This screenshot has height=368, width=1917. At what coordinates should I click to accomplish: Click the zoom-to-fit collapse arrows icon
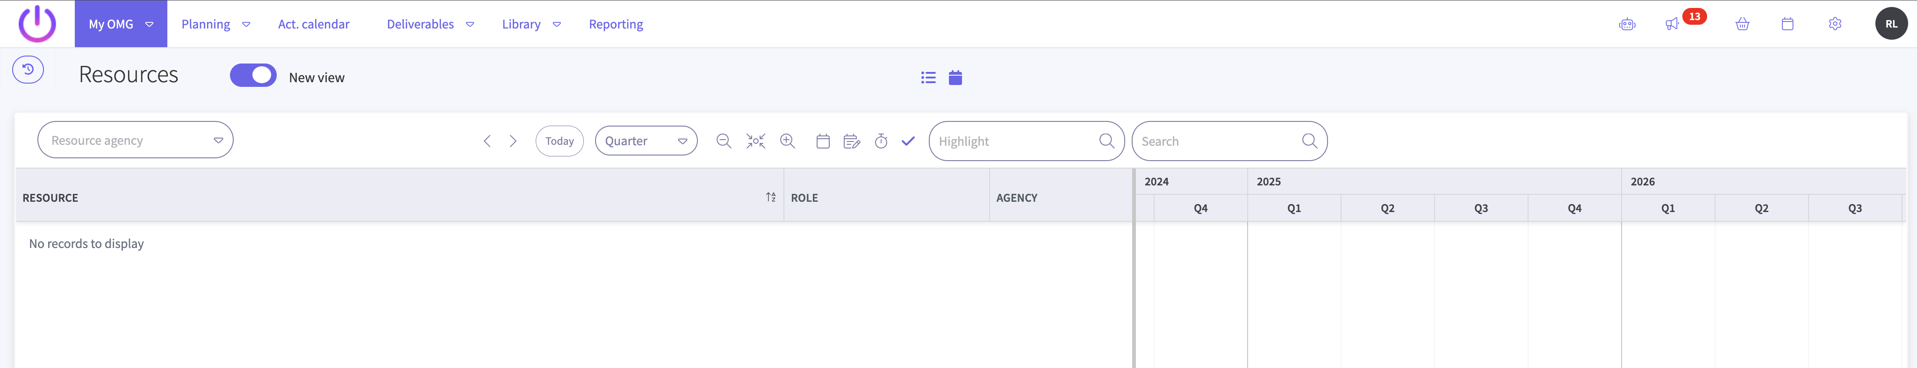tap(755, 141)
